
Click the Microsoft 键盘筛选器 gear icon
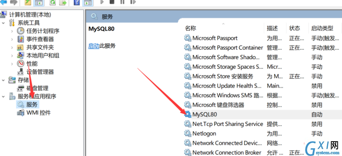coord(188,105)
